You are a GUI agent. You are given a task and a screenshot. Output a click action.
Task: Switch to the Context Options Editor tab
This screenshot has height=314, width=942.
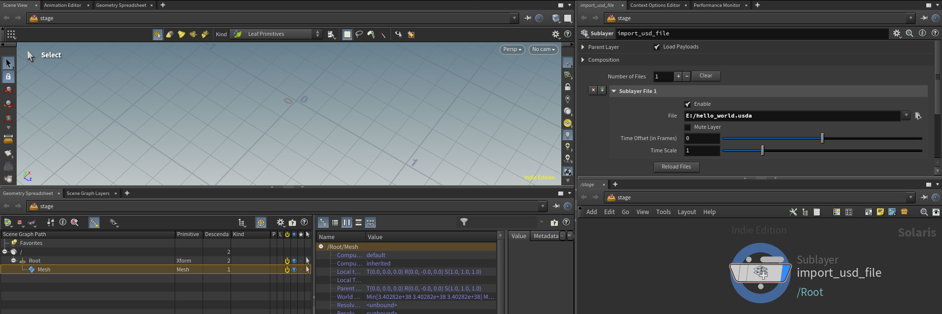[x=654, y=5]
